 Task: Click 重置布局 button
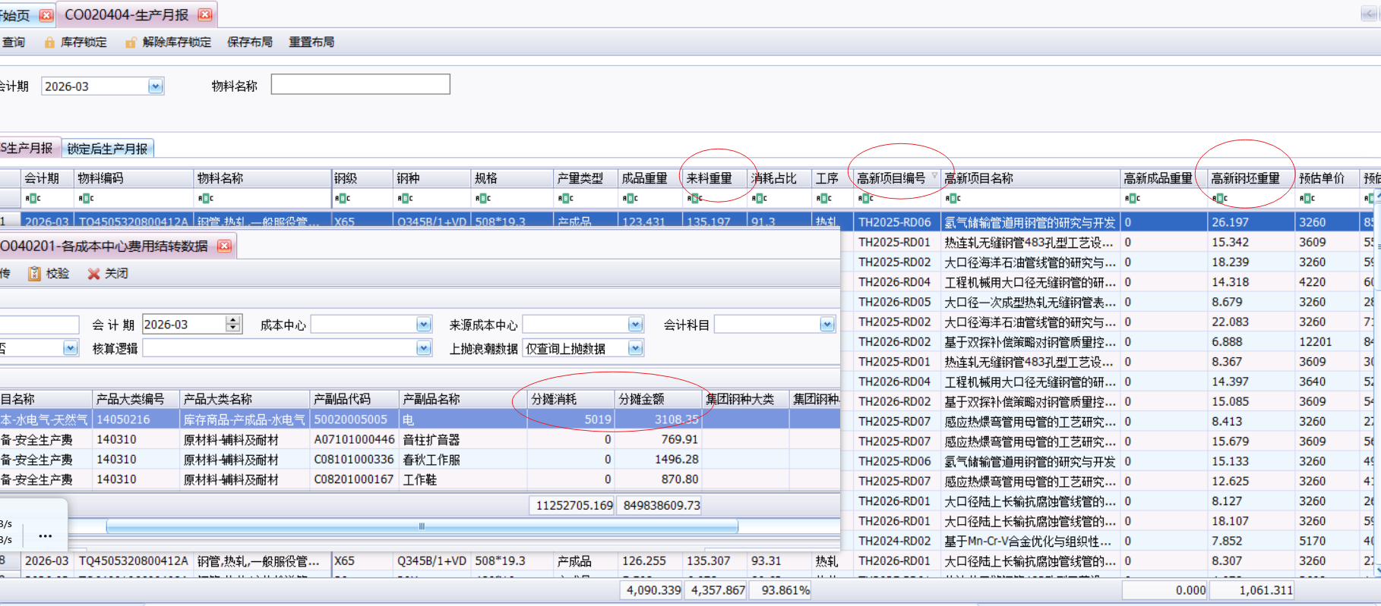click(311, 42)
